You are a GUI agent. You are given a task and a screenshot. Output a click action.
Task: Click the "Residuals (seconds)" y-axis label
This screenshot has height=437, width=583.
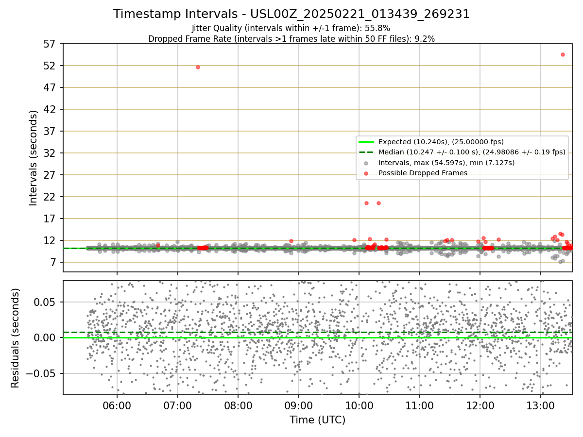[x=16, y=338]
